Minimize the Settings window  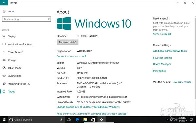178,3
